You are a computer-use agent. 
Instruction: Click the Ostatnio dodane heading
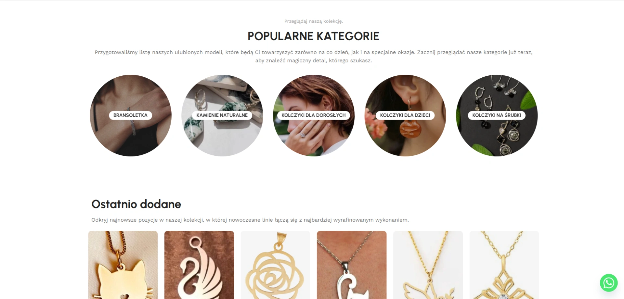(136, 204)
